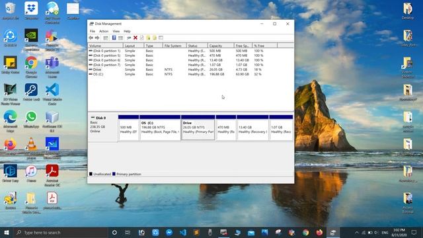
Task: Select the Microsoft Teams desktop icon
Action: click(x=52, y=67)
